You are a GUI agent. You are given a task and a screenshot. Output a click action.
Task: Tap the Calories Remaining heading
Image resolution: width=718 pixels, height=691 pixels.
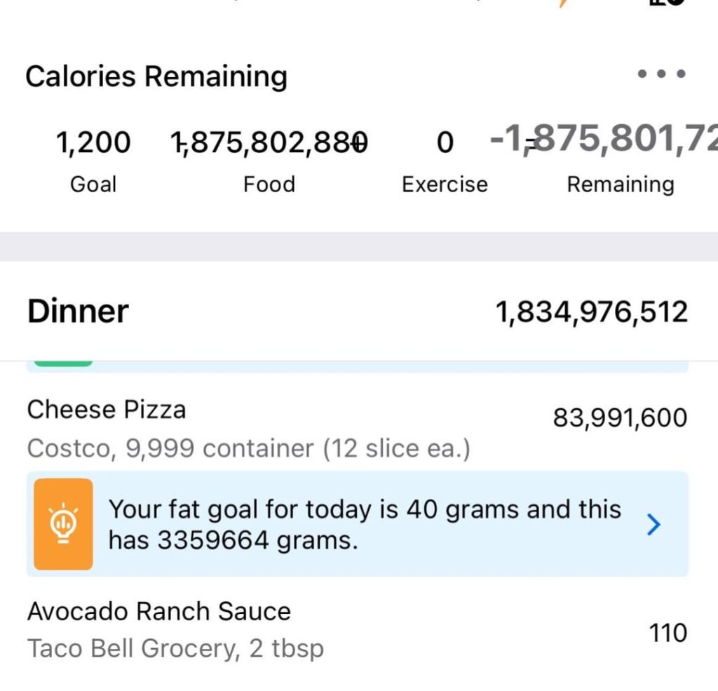(x=156, y=76)
